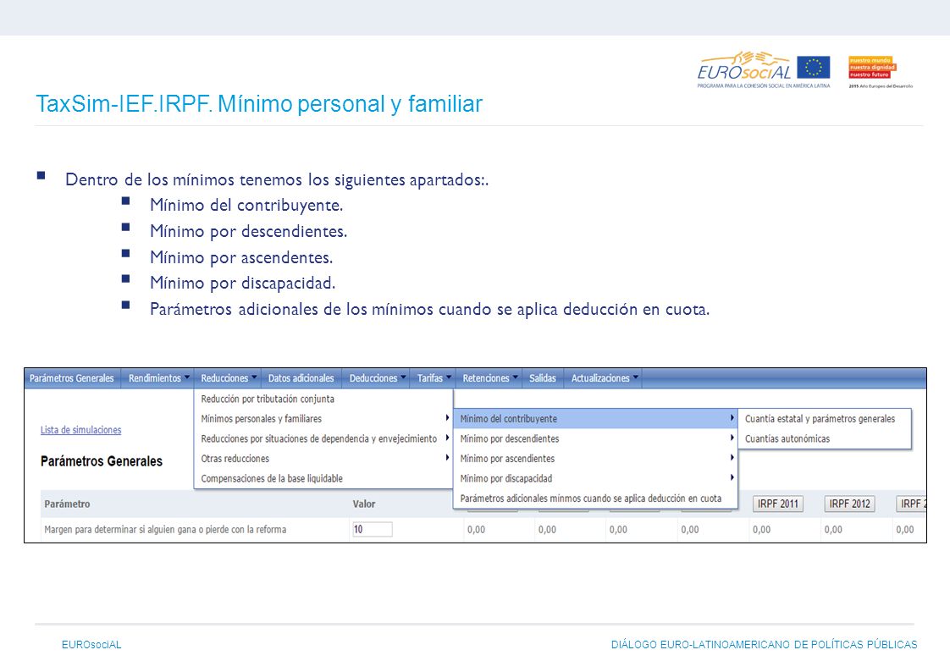Image resolution: width=950 pixels, height=672 pixels.
Task: Choose Cuantía estatal y parámetros generales
Action: (825, 419)
